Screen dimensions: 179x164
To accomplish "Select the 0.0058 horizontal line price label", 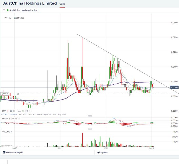I will pos(5,94).
